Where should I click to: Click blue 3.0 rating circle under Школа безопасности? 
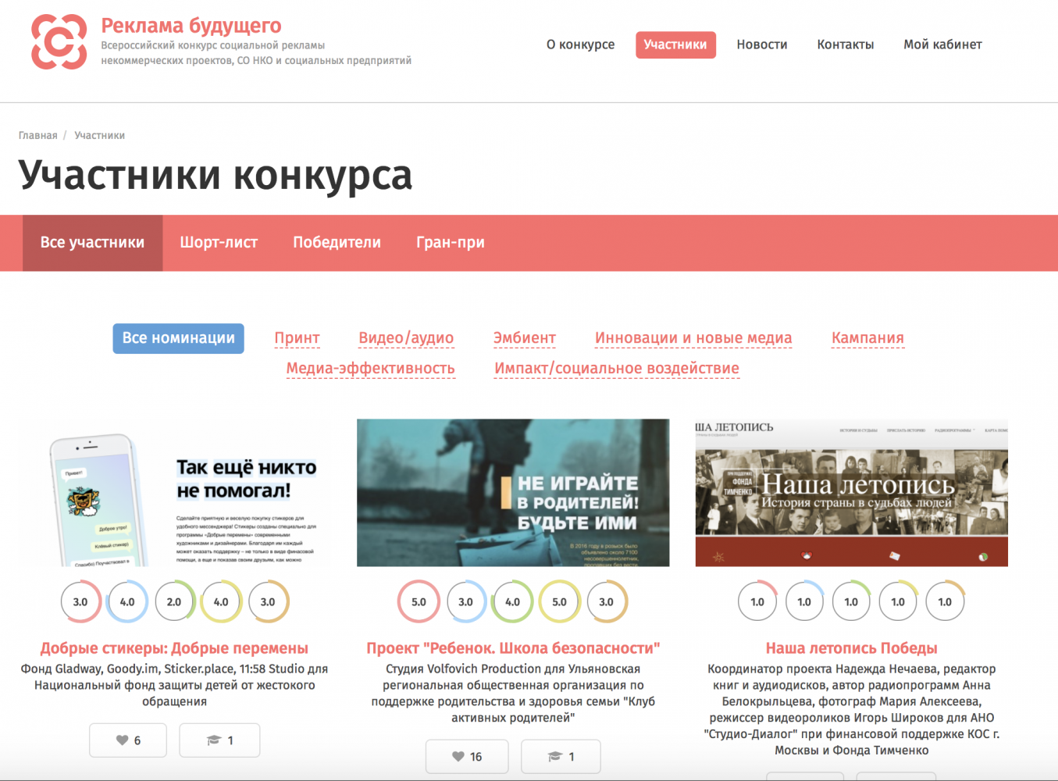pyautogui.click(x=465, y=602)
